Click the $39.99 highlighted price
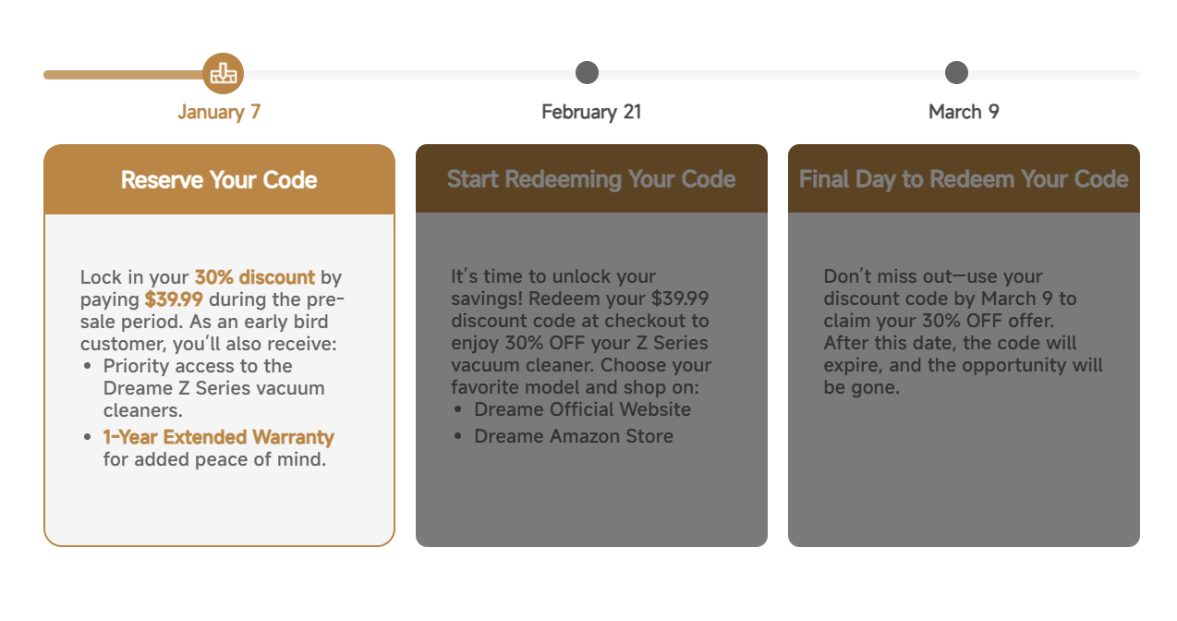The height and width of the screenshot is (621, 1177). point(174,299)
